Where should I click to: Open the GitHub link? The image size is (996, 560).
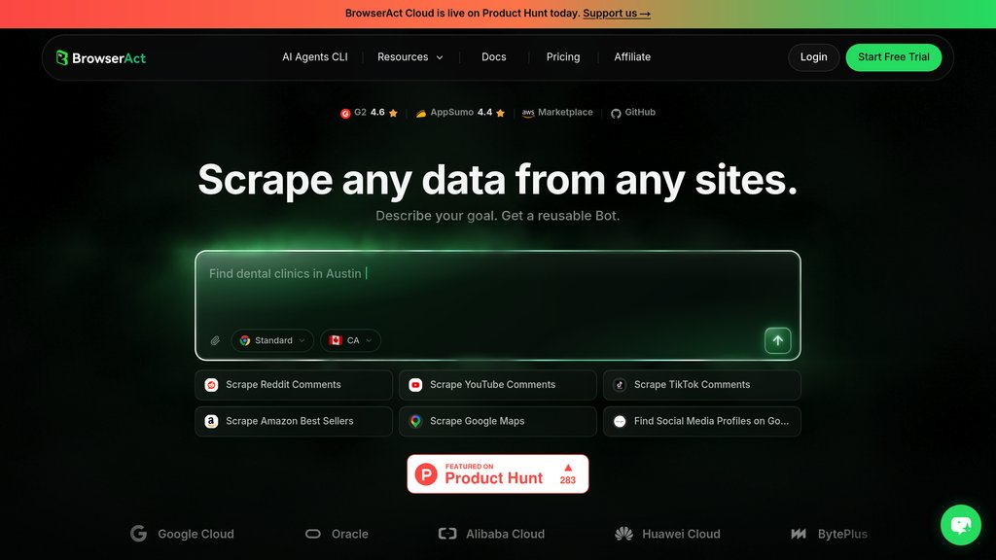[x=633, y=113]
